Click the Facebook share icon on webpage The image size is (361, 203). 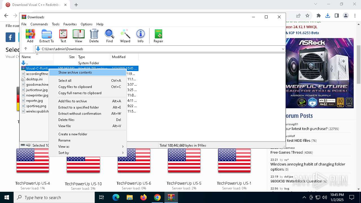pyautogui.click(x=10, y=37)
